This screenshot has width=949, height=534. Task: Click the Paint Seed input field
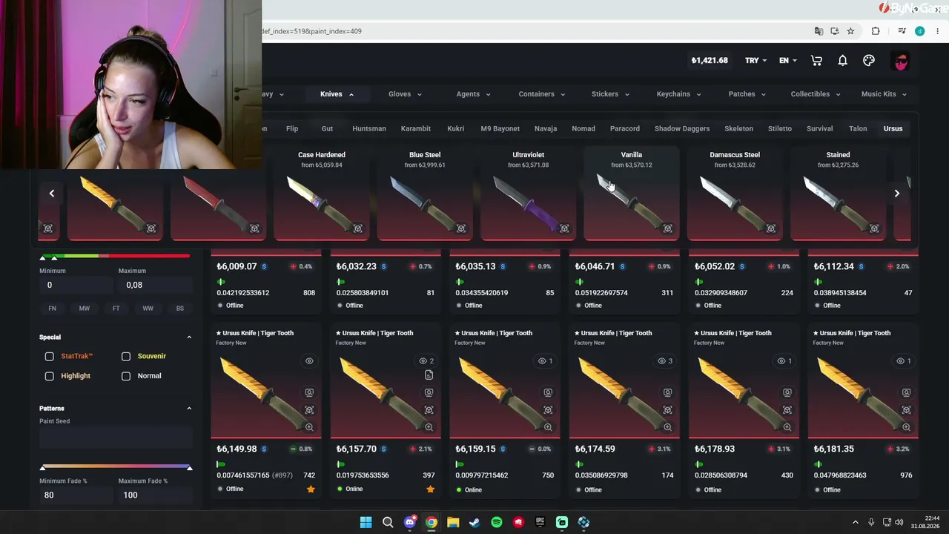tap(116, 438)
